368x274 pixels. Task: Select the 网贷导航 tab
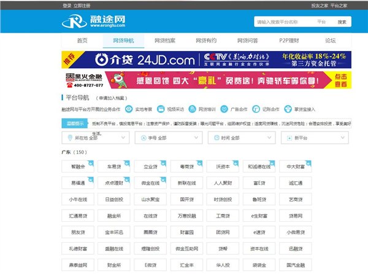tap(123, 41)
